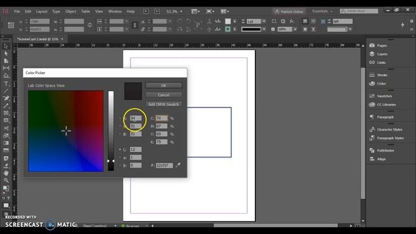Click the C cyan percentage field
The image size is (416, 234).
point(162,118)
